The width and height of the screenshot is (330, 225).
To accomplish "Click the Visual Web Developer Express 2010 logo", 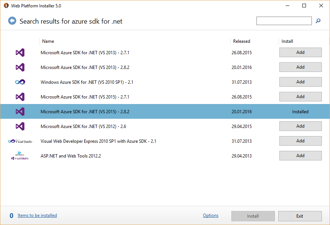I will coord(20,141).
